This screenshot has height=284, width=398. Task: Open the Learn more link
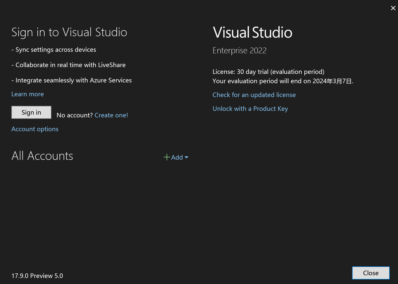coord(28,94)
